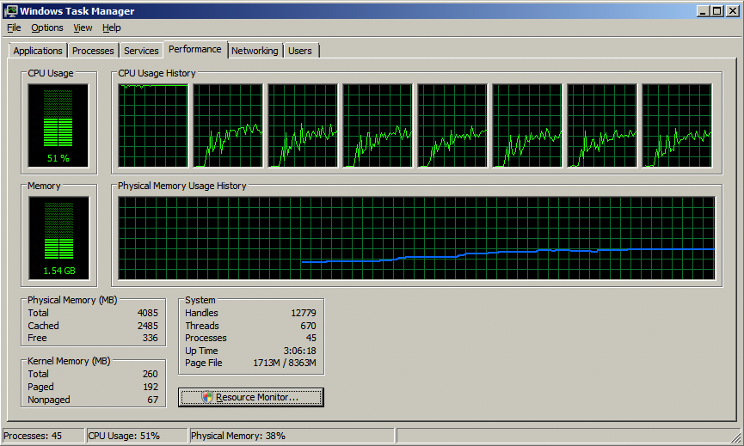Switch to the Networking tab
This screenshot has width=744, height=446.
(255, 51)
